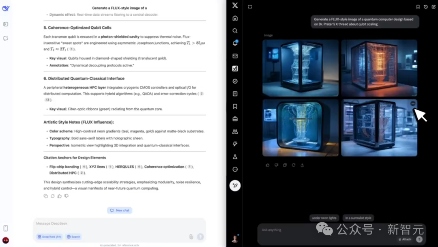Open the orange quantum computer thumbnail

[379, 68]
